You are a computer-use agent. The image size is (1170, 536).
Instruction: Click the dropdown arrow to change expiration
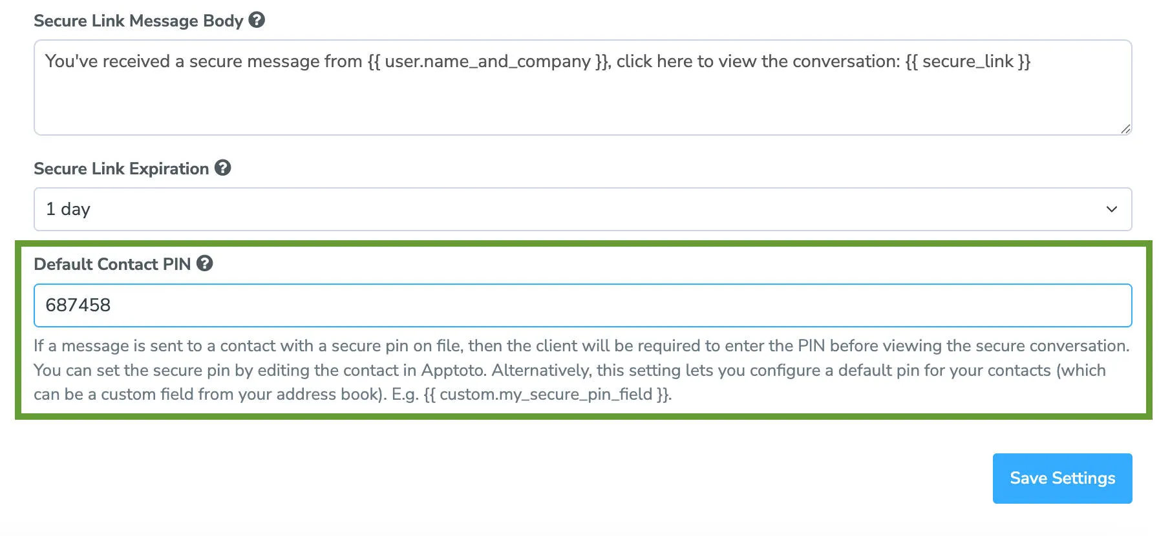tap(1111, 209)
